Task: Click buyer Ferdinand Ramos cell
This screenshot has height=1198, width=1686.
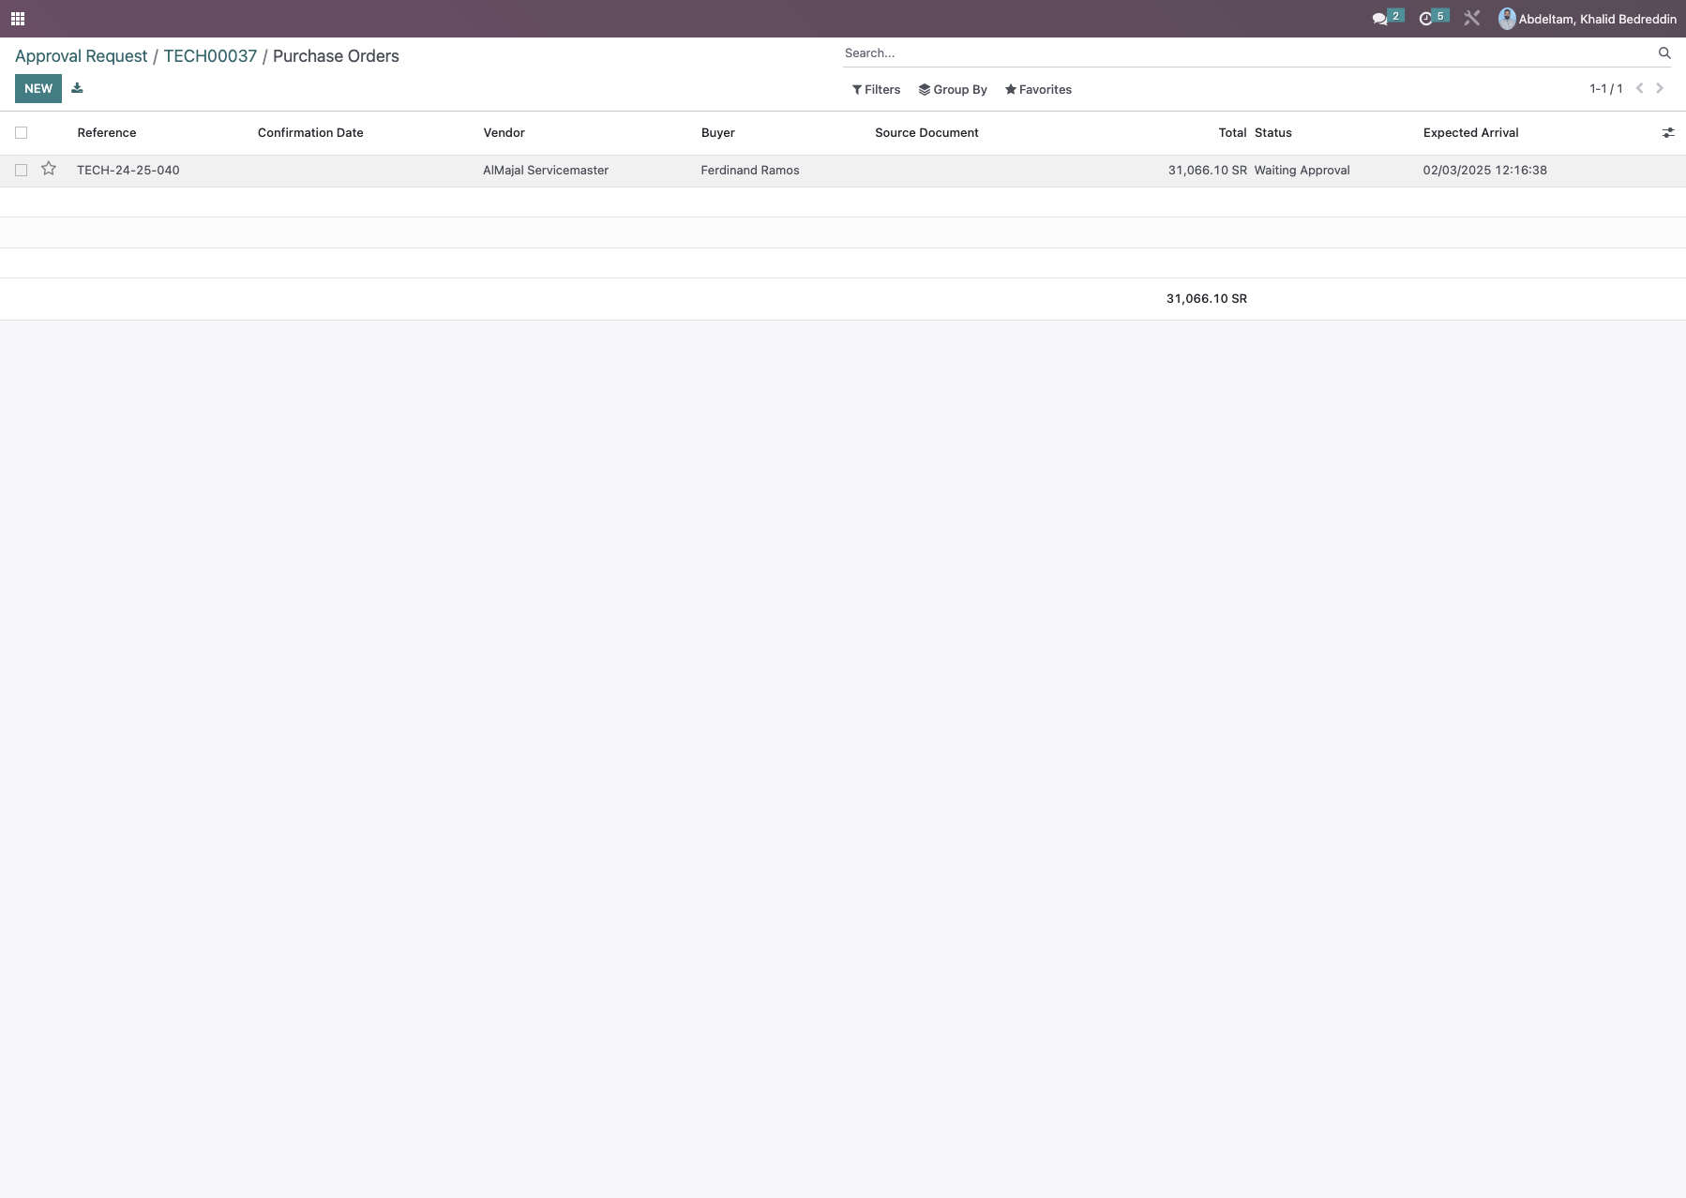Action: coord(750,171)
